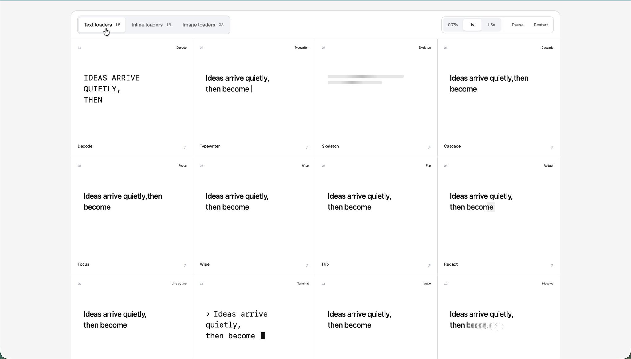This screenshot has height=359, width=631.
Task: Click the Redact label at card bottom
Action: 451,264
